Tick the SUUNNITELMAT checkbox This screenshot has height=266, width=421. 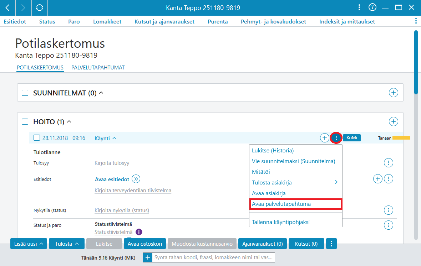[x=25, y=93]
